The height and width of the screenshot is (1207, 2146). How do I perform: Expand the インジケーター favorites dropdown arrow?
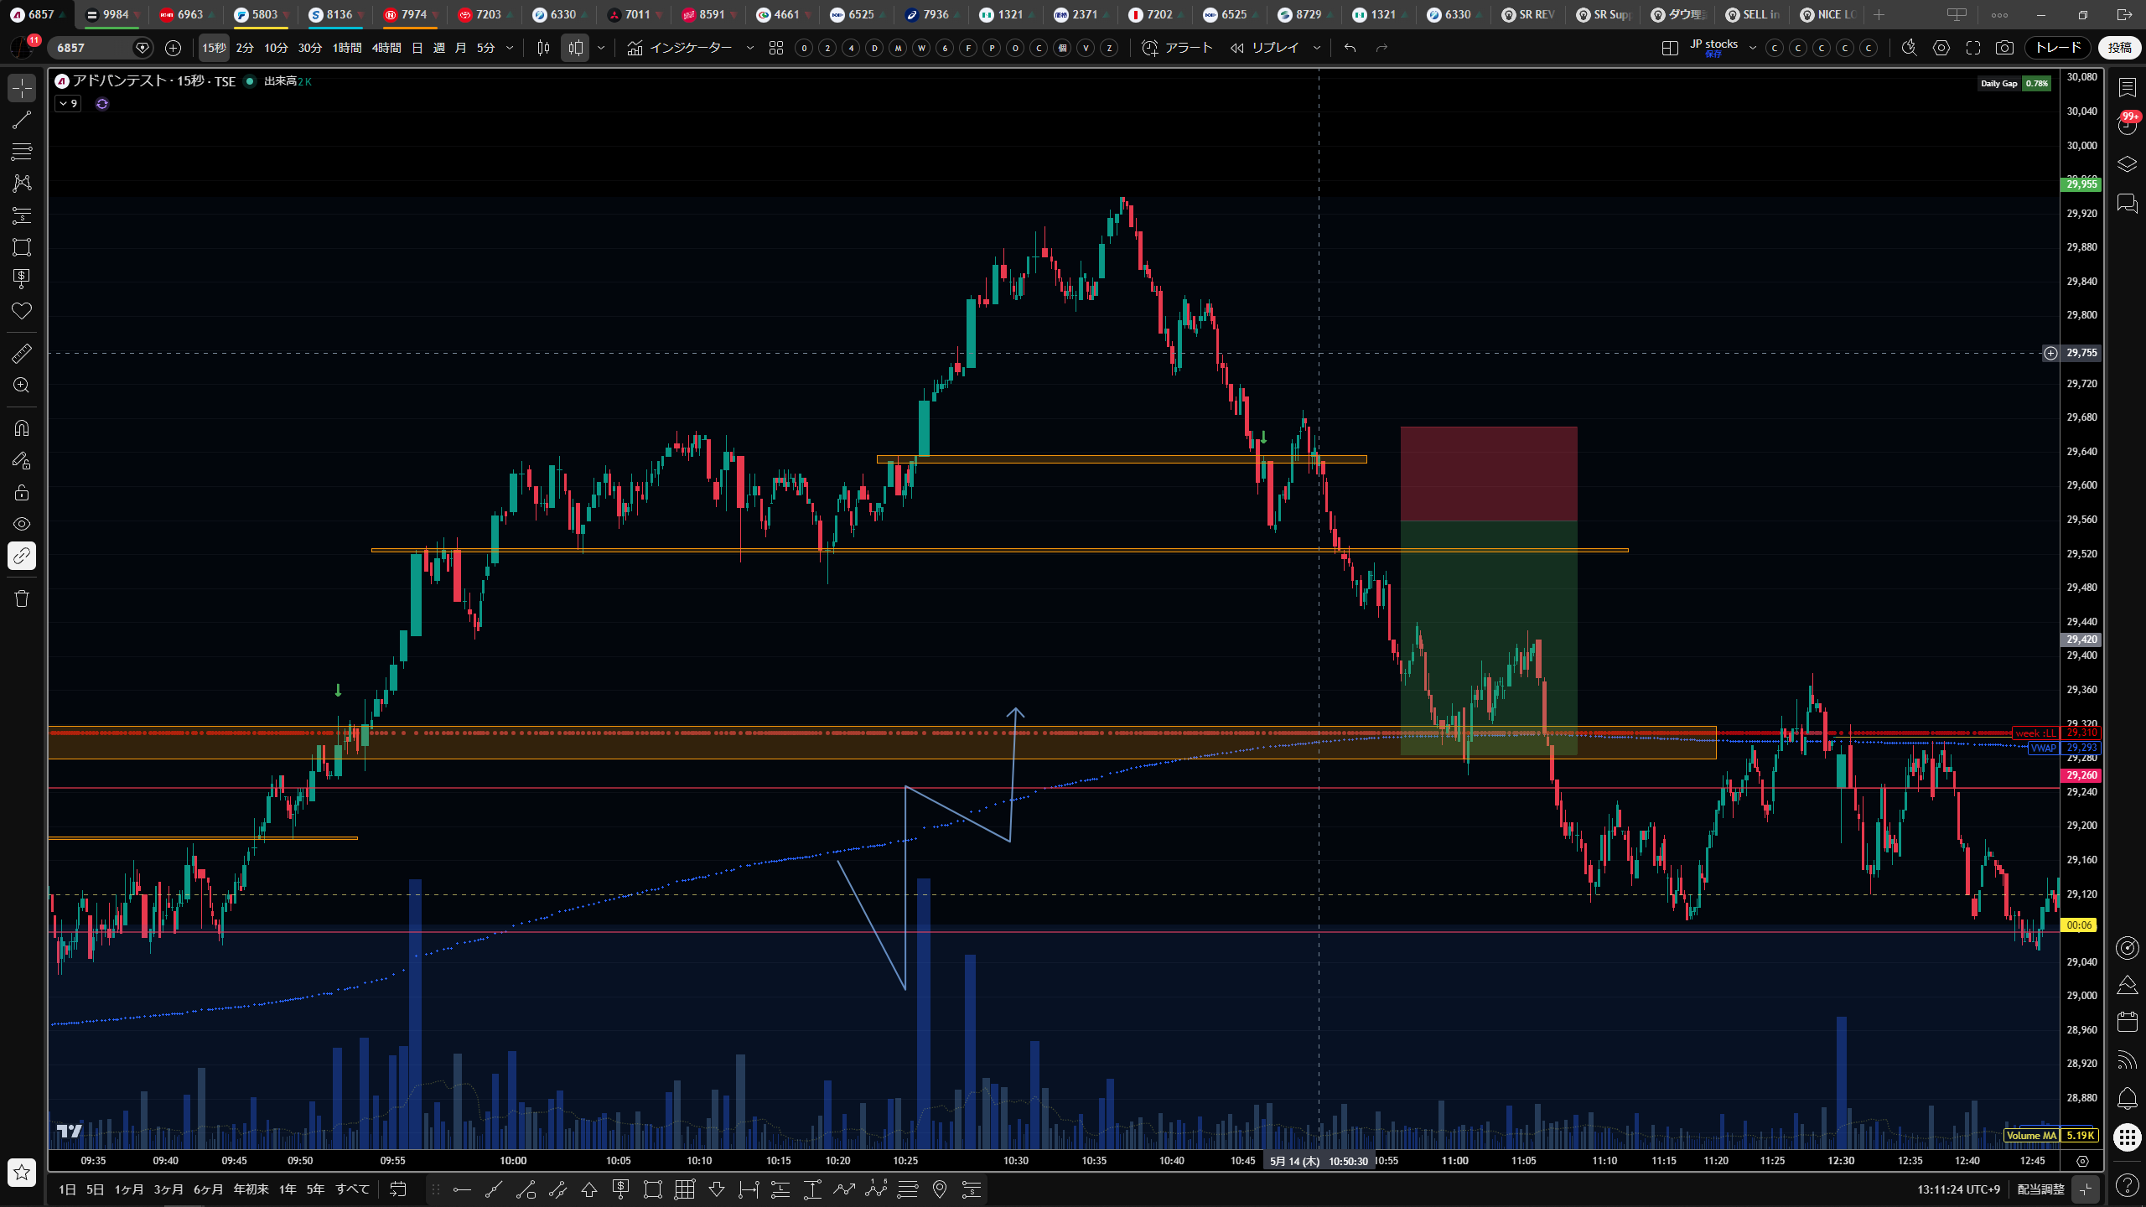click(750, 48)
